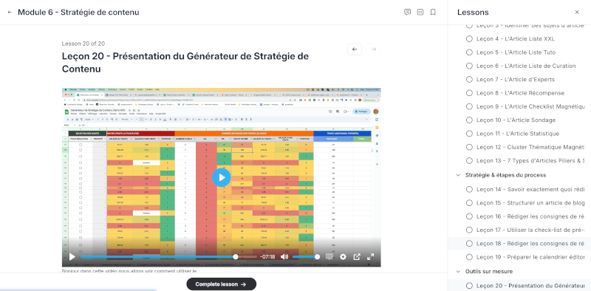Image resolution: width=591 pixels, height=291 pixels.
Task: Click the lesson title heading Leçon 20
Action: coord(185,63)
